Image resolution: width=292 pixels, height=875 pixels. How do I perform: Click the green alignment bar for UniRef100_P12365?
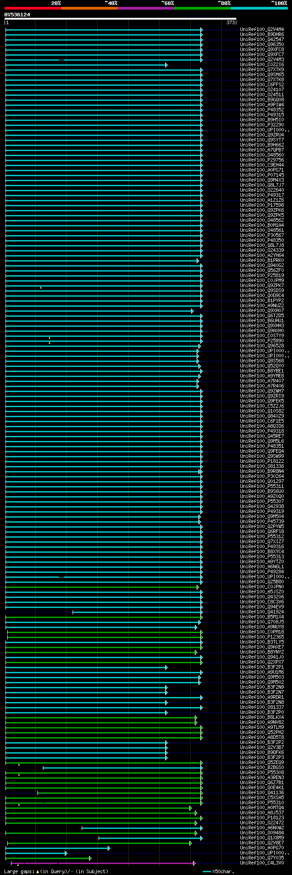pos(105,637)
